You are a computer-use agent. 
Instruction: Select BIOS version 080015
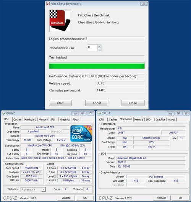[x=151, y=162]
